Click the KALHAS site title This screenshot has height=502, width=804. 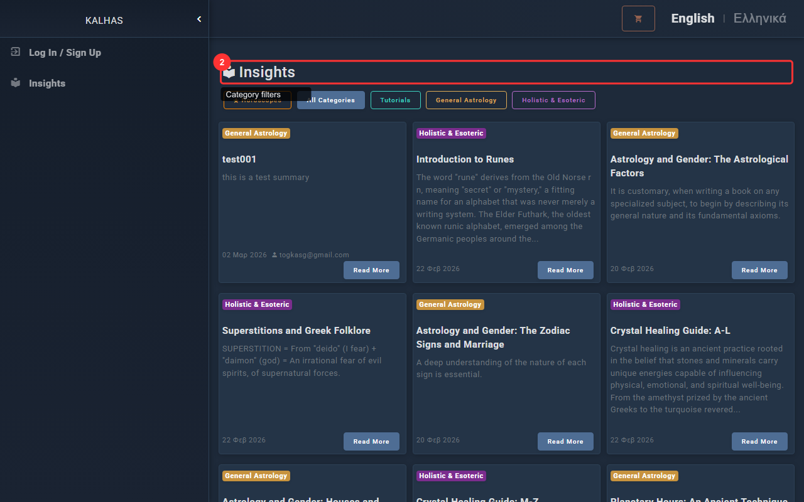pyautogui.click(x=104, y=21)
